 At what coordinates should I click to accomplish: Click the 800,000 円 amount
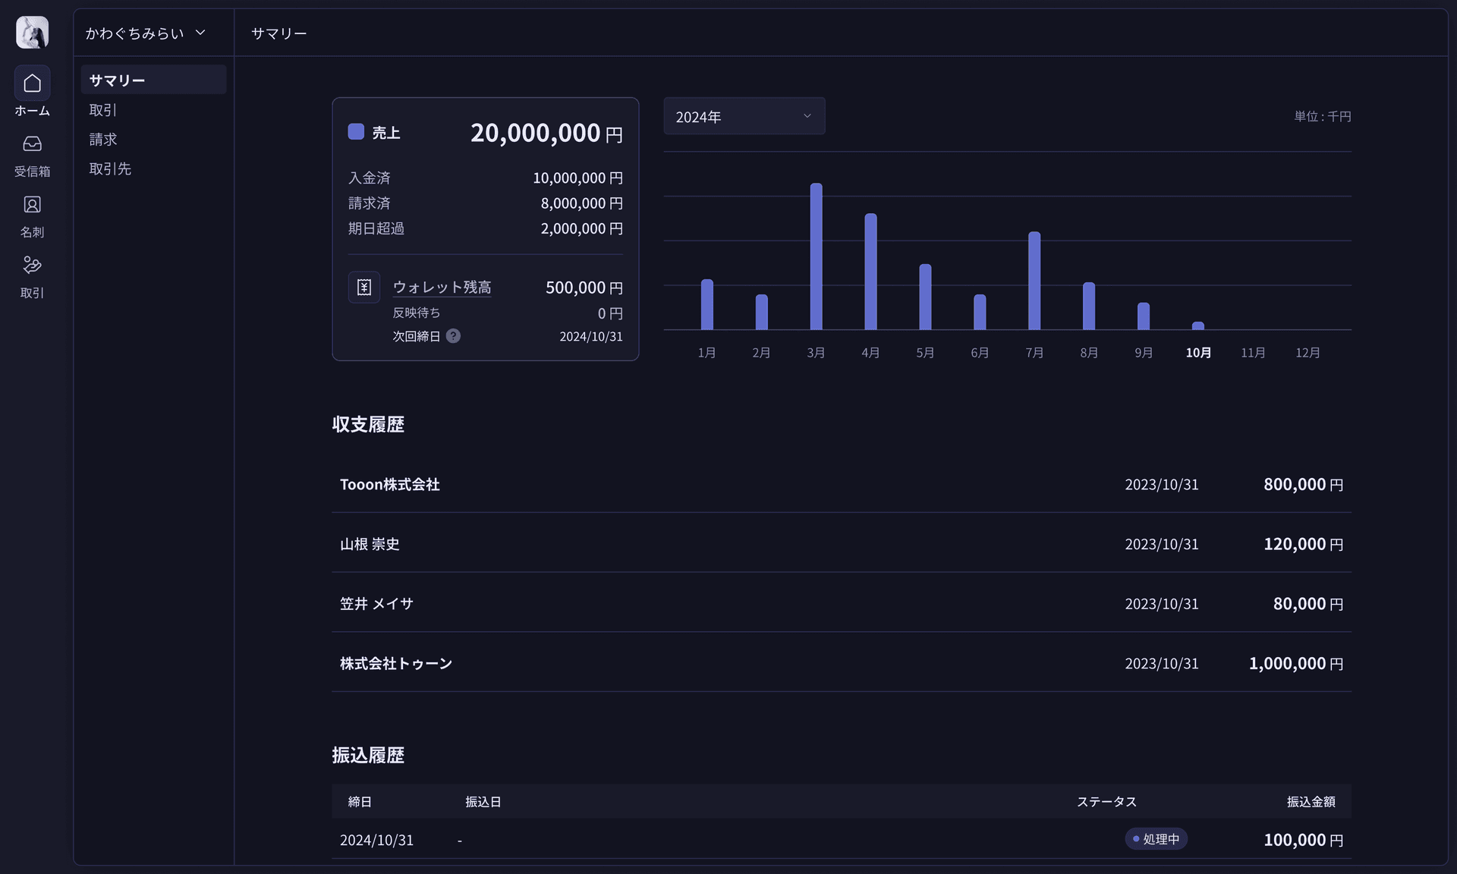1303,484
